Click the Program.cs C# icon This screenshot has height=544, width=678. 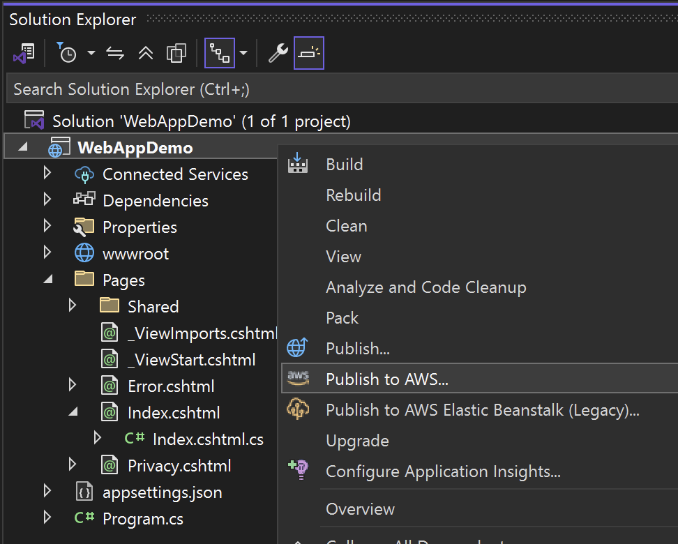(x=84, y=517)
